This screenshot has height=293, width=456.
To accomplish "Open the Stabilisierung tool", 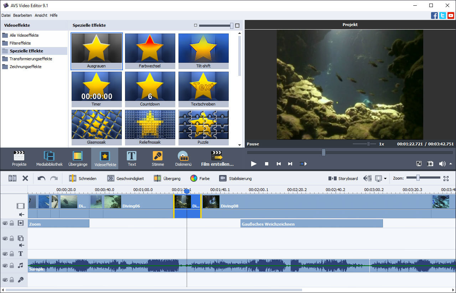I will 235,178.
